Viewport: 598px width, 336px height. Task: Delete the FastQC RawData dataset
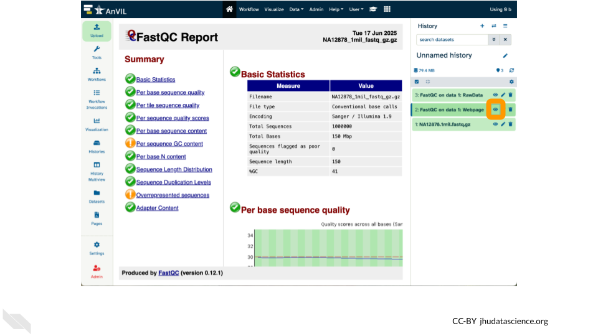pos(511,95)
